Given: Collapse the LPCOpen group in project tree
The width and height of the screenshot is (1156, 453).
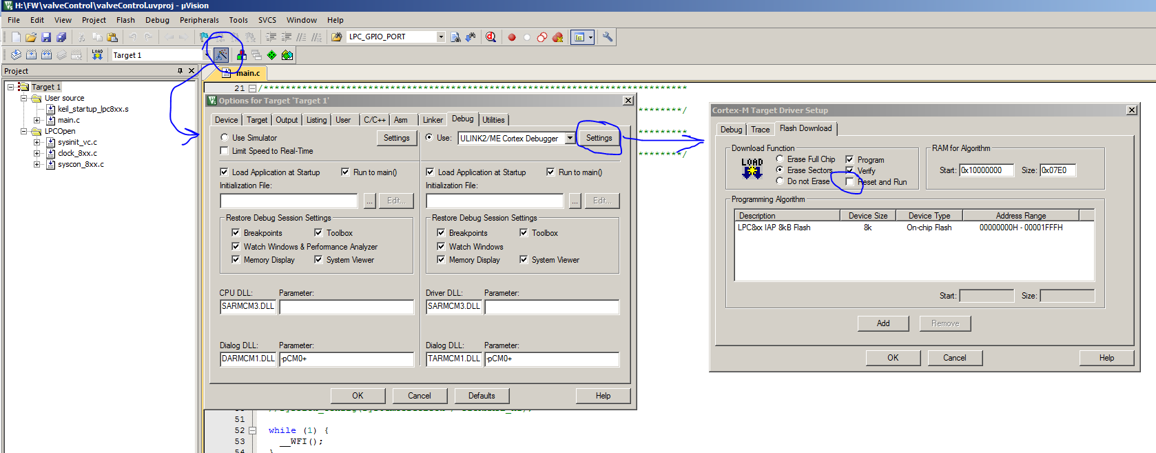Looking at the screenshot, I should (24, 131).
